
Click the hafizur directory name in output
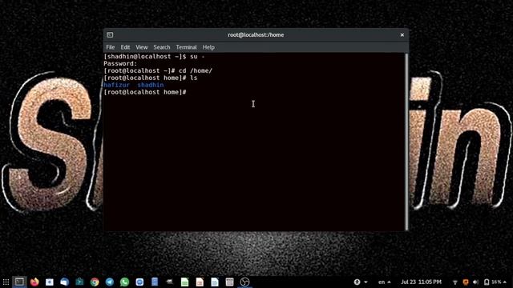point(116,85)
